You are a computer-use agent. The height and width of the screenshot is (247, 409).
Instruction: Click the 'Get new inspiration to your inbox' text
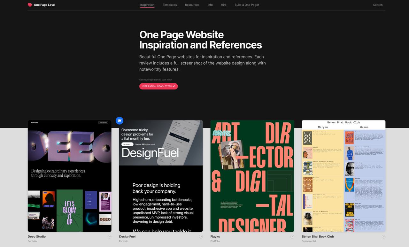click(156, 80)
